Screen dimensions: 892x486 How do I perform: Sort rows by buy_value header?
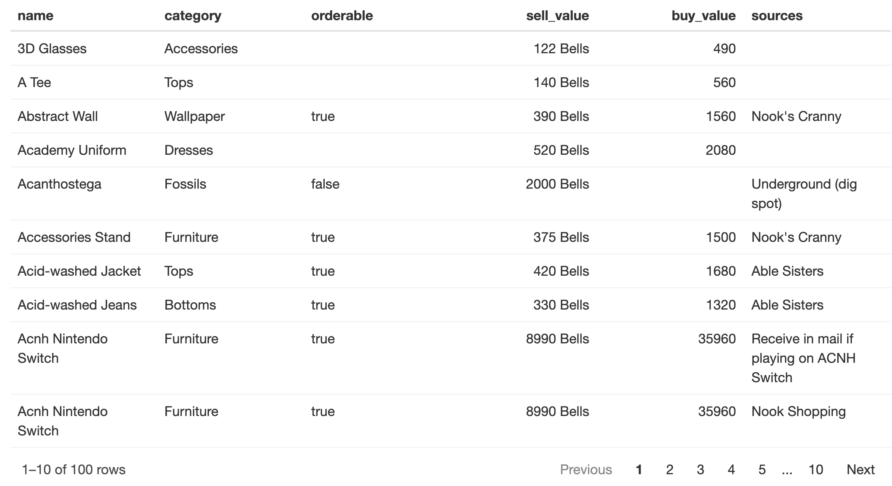pos(703,16)
